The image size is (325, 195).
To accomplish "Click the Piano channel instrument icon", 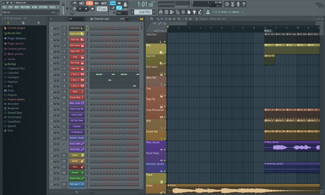I will coord(82,155).
